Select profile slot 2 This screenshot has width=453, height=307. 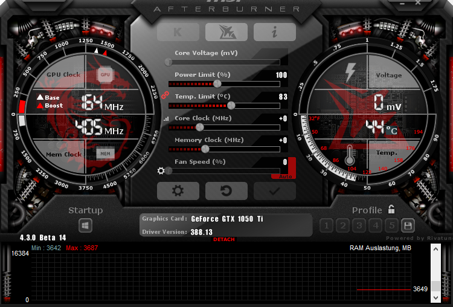[343, 225]
